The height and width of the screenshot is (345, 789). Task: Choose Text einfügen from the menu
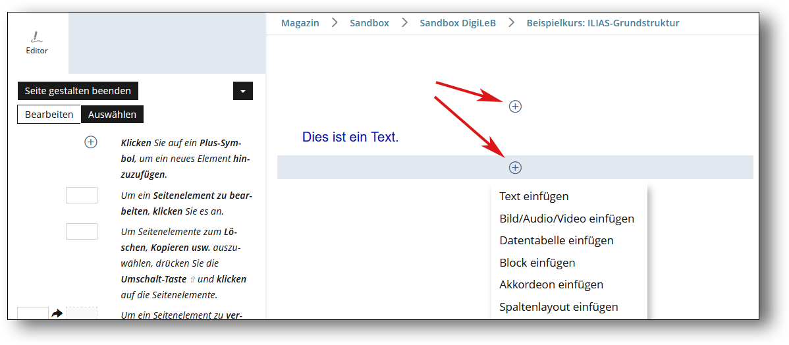pyautogui.click(x=533, y=196)
